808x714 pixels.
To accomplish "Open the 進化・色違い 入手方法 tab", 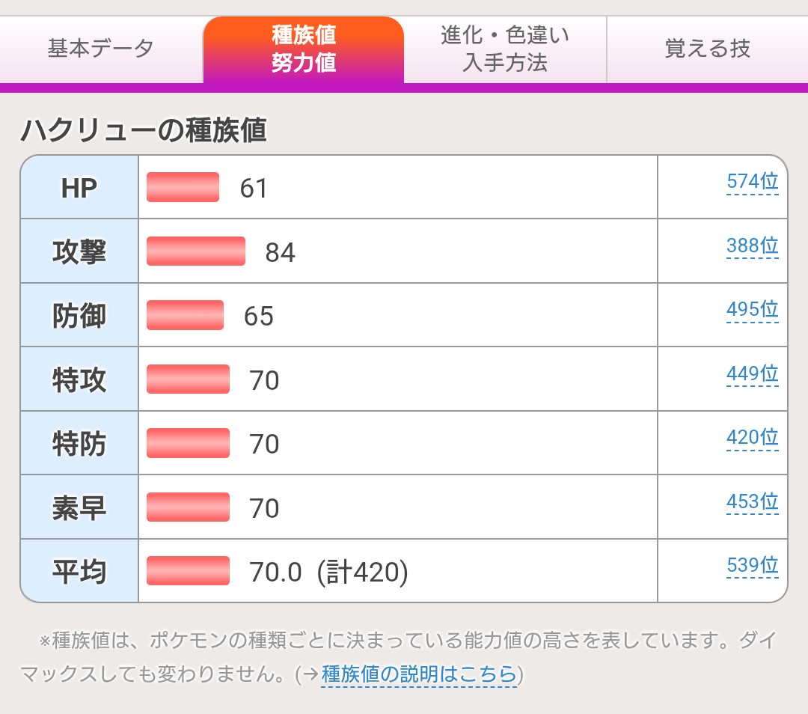I will click(505, 49).
